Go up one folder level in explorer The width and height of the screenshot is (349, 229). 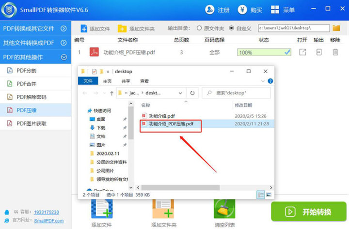(x=112, y=93)
